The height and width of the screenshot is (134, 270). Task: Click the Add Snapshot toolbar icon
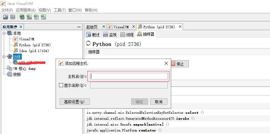pos(43,17)
